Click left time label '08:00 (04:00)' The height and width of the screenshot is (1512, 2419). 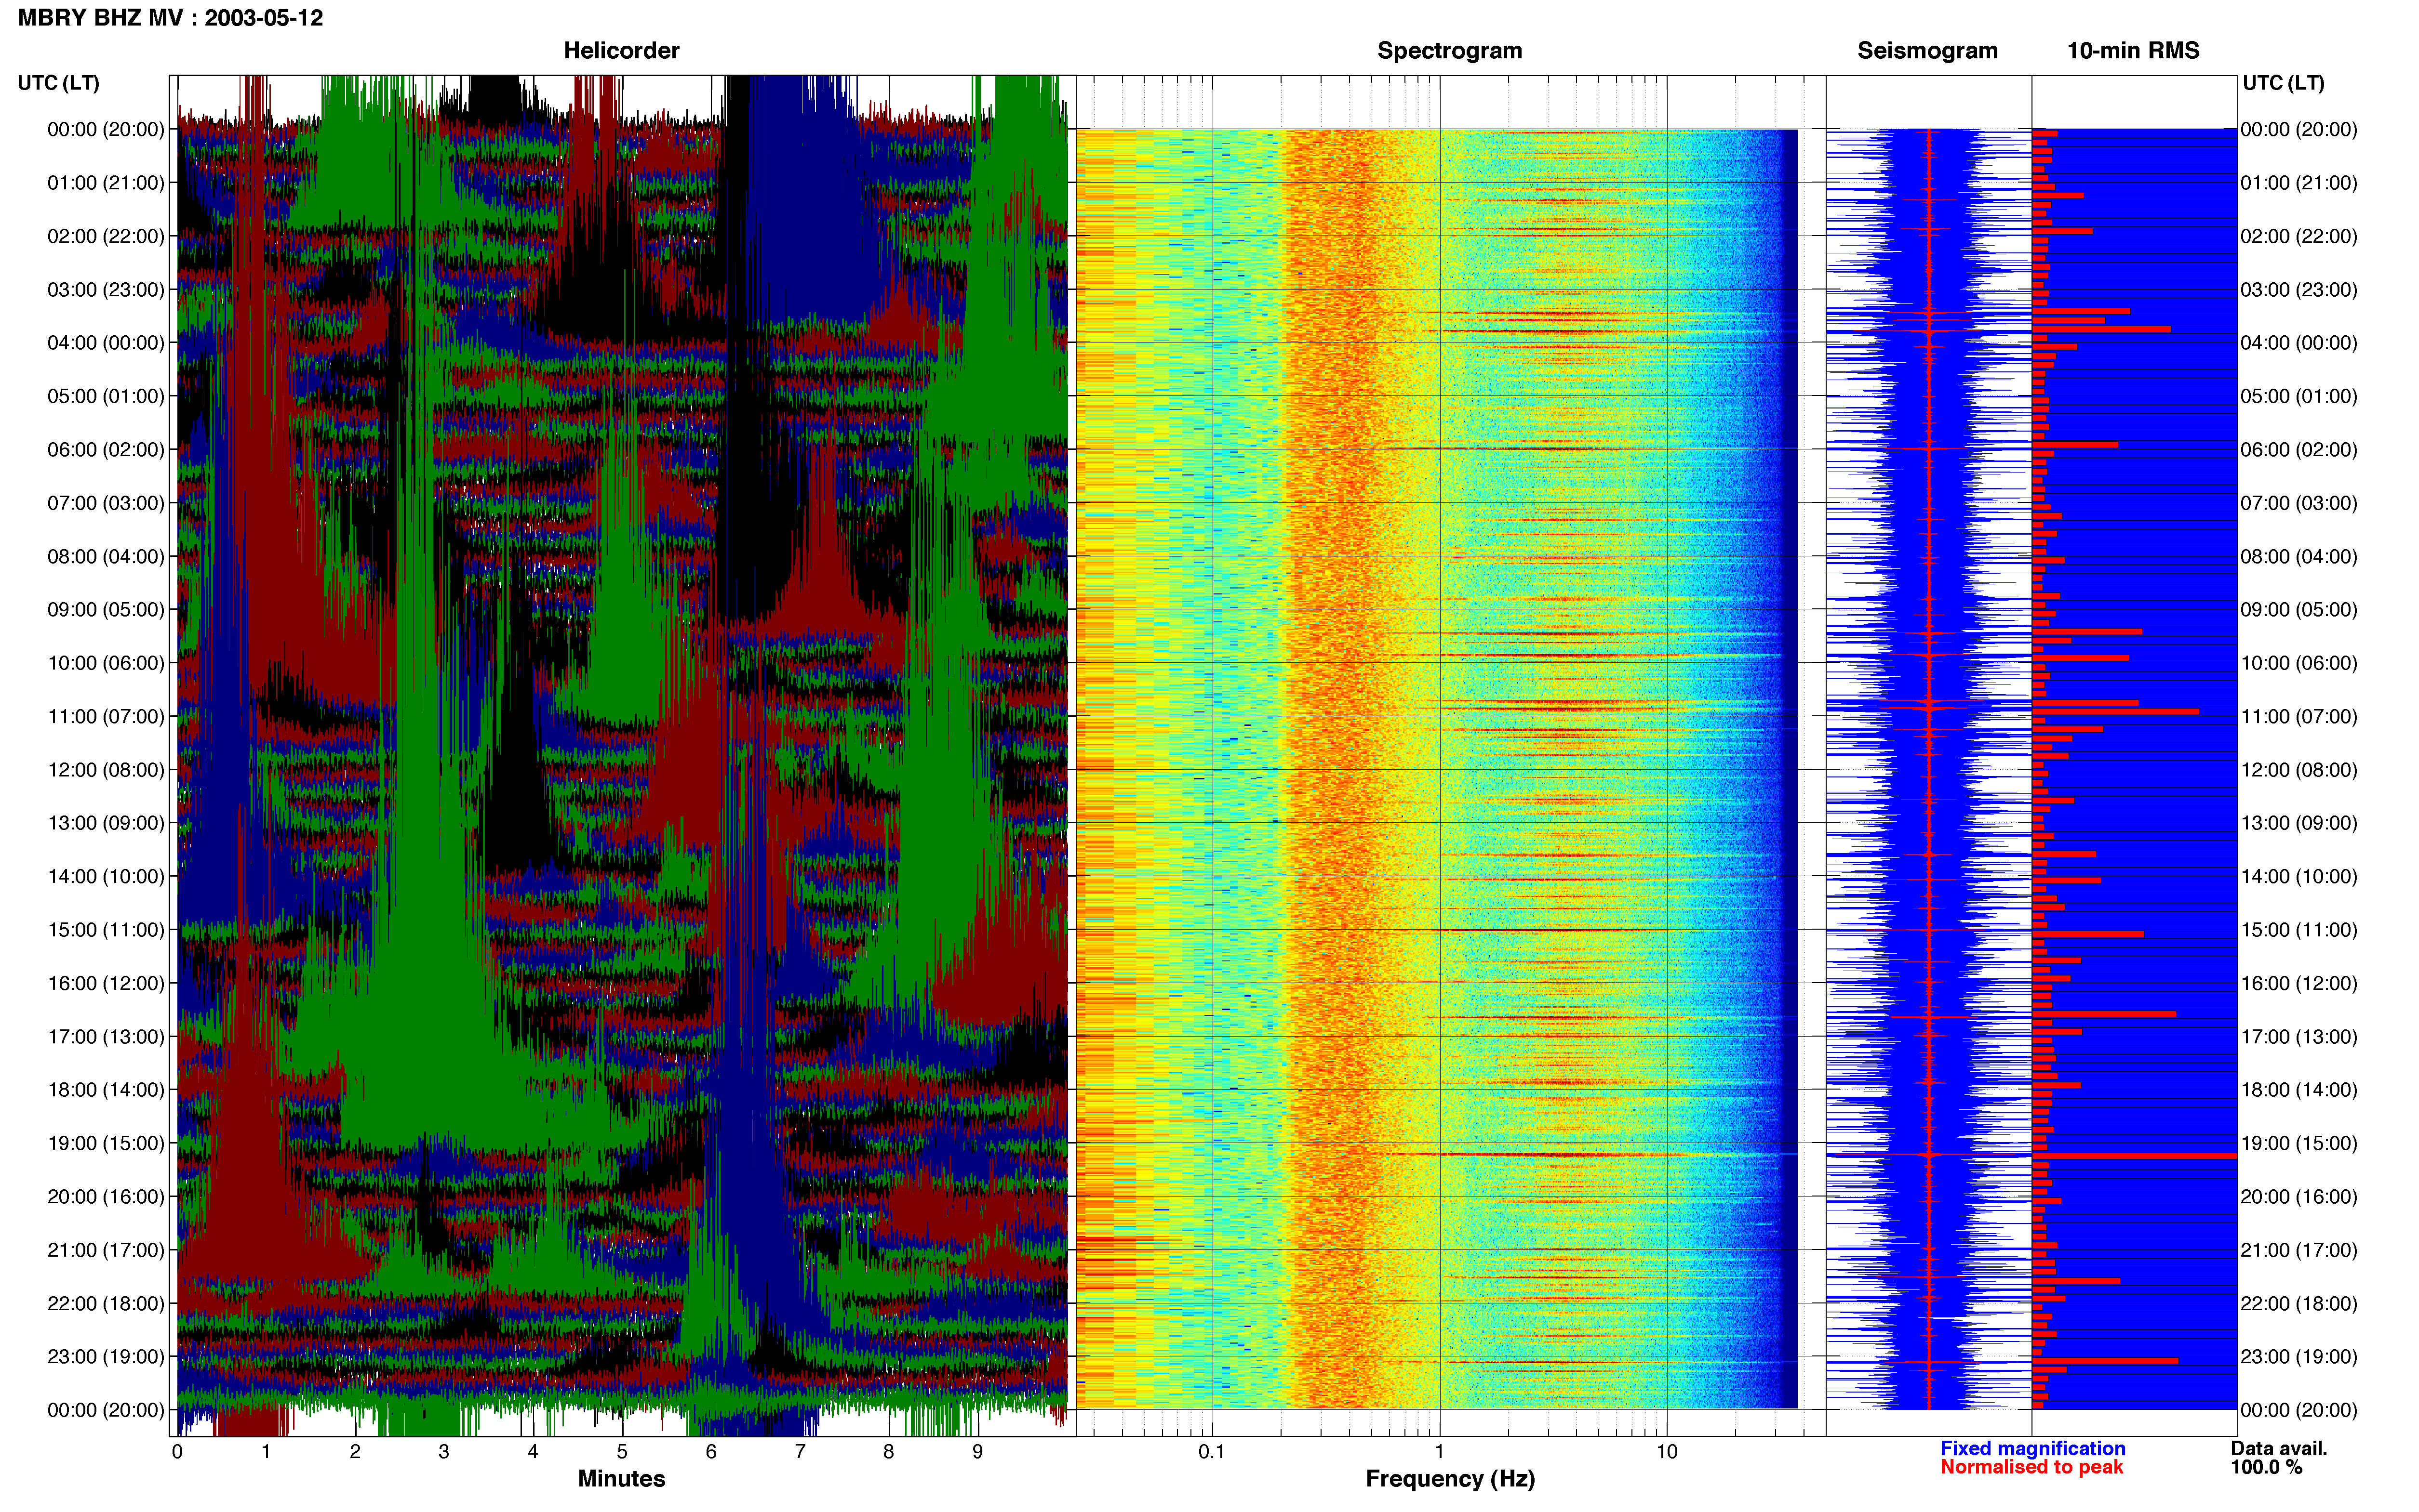106,556
